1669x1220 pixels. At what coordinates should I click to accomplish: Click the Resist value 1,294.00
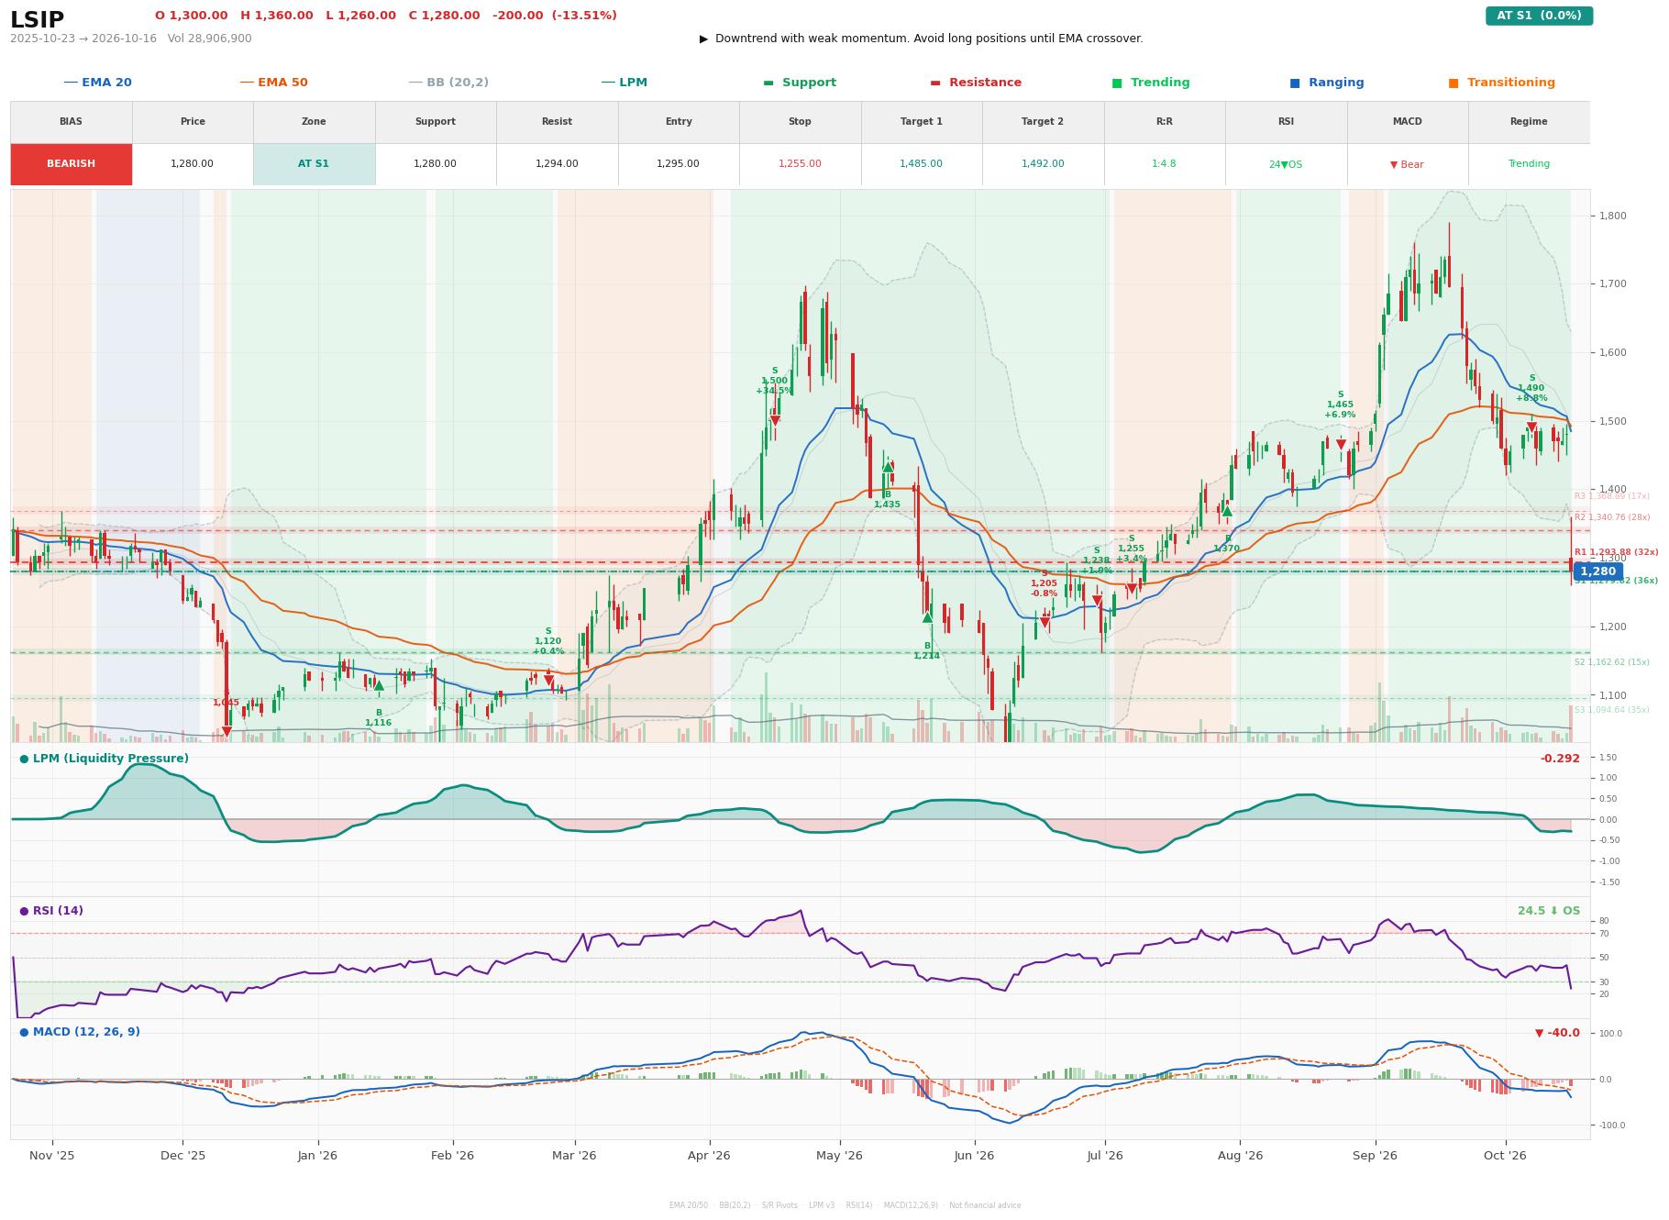pos(557,164)
